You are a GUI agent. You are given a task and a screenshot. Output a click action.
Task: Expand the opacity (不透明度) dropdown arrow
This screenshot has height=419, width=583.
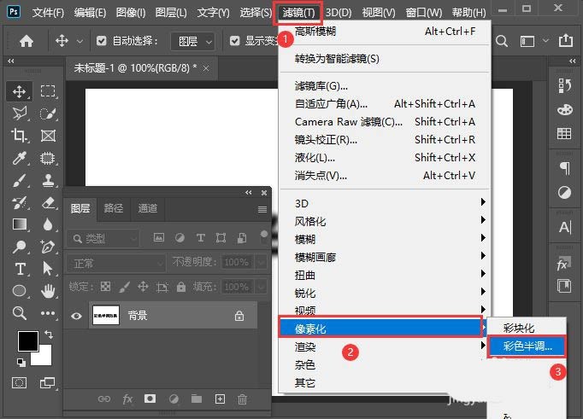pyautogui.click(x=262, y=262)
